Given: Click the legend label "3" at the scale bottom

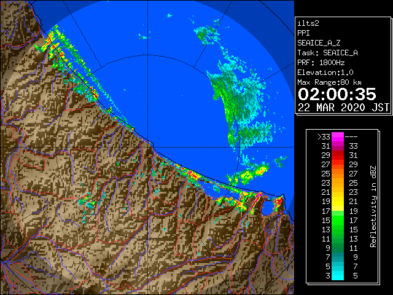Looking at the screenshot, I should (327, 276).
